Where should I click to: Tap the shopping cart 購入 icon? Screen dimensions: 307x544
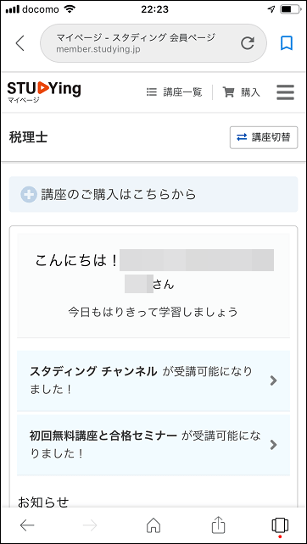(x=228, y=92)
